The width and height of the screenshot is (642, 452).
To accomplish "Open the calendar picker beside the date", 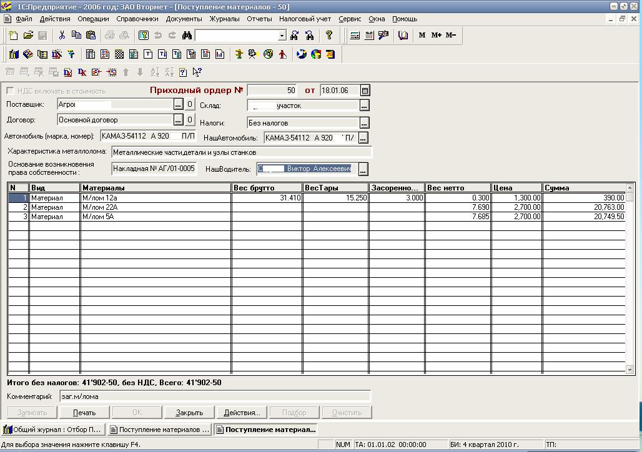I will [365, 91].
